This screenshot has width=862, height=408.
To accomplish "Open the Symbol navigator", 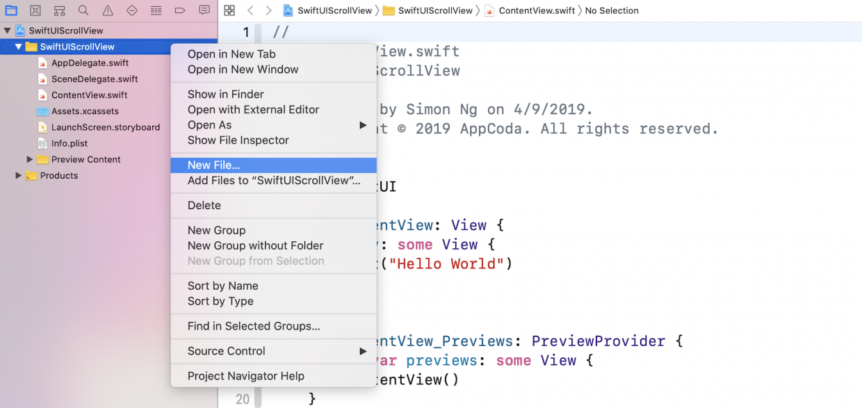I will pos(60,10).
